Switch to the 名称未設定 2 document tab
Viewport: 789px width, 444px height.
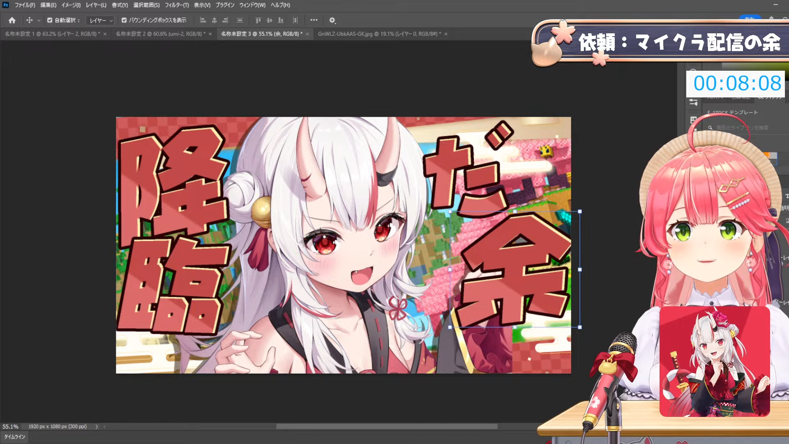[x=161, y=34]
